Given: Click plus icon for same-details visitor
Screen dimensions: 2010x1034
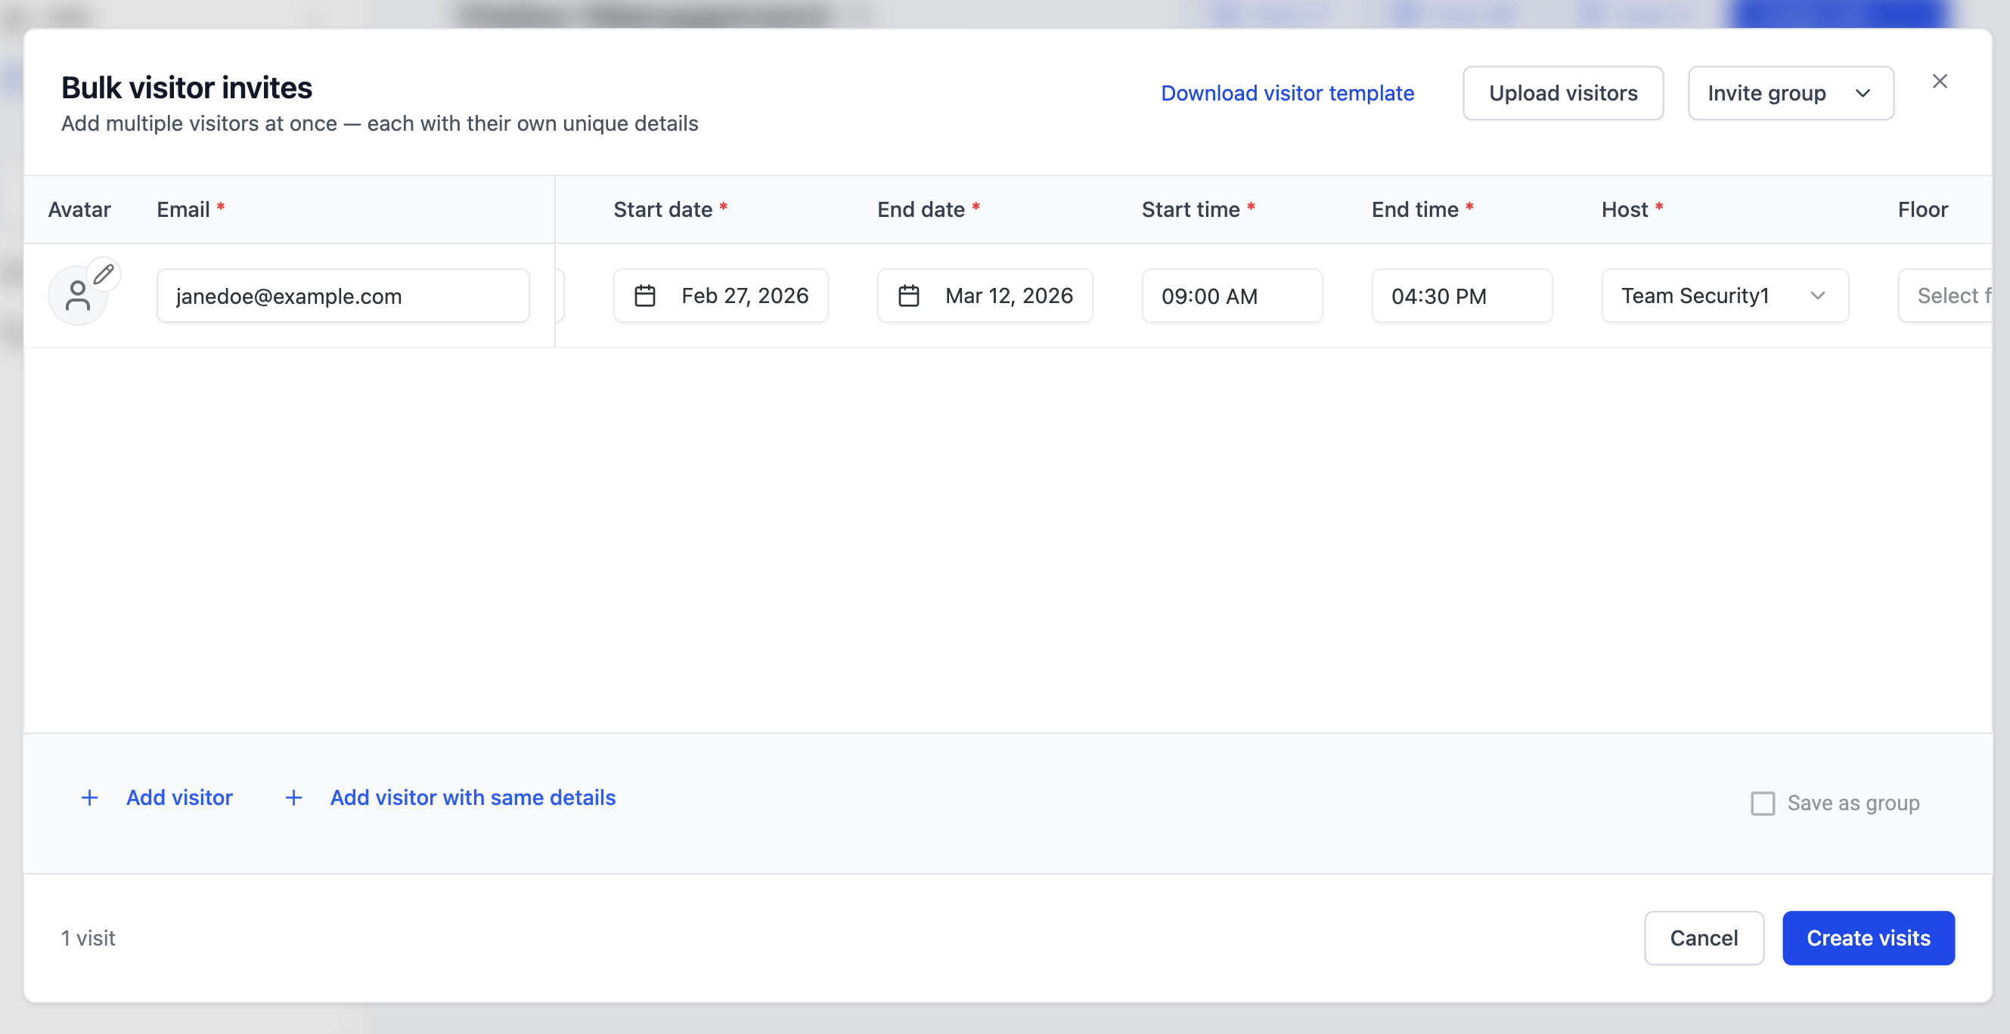Looking at the screenshot, I should pos(293,797).
